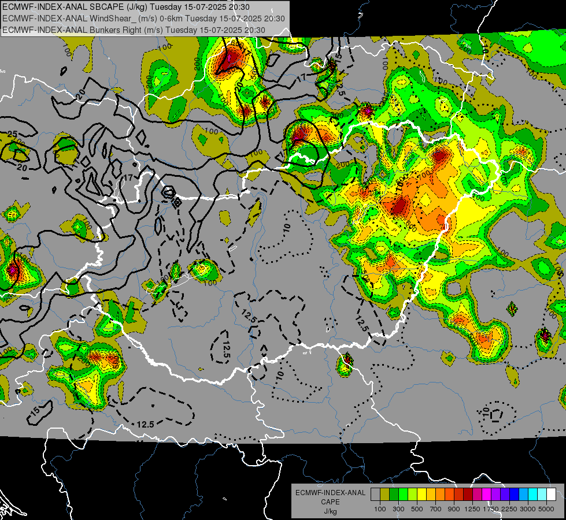Click the legend value 300
Viewport: 566px width, 520px height.
point(398,509)
